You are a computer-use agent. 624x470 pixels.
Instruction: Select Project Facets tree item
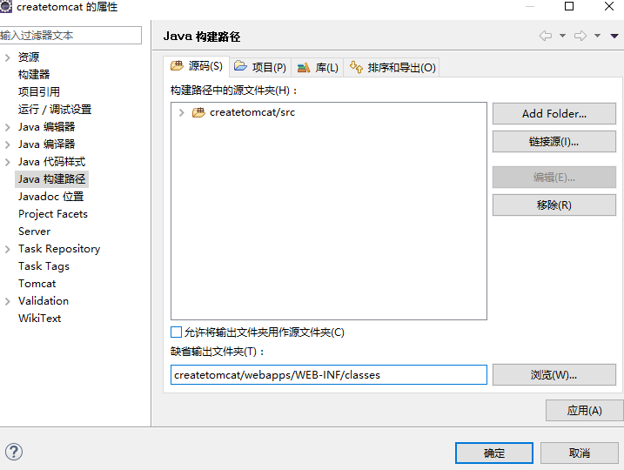(53, 214)
